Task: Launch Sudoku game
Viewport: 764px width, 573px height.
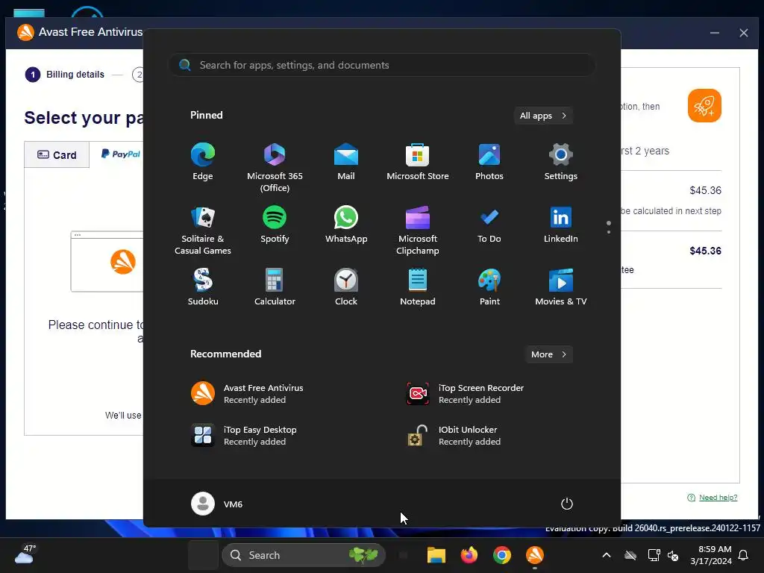Action: [x=203, y=287]
